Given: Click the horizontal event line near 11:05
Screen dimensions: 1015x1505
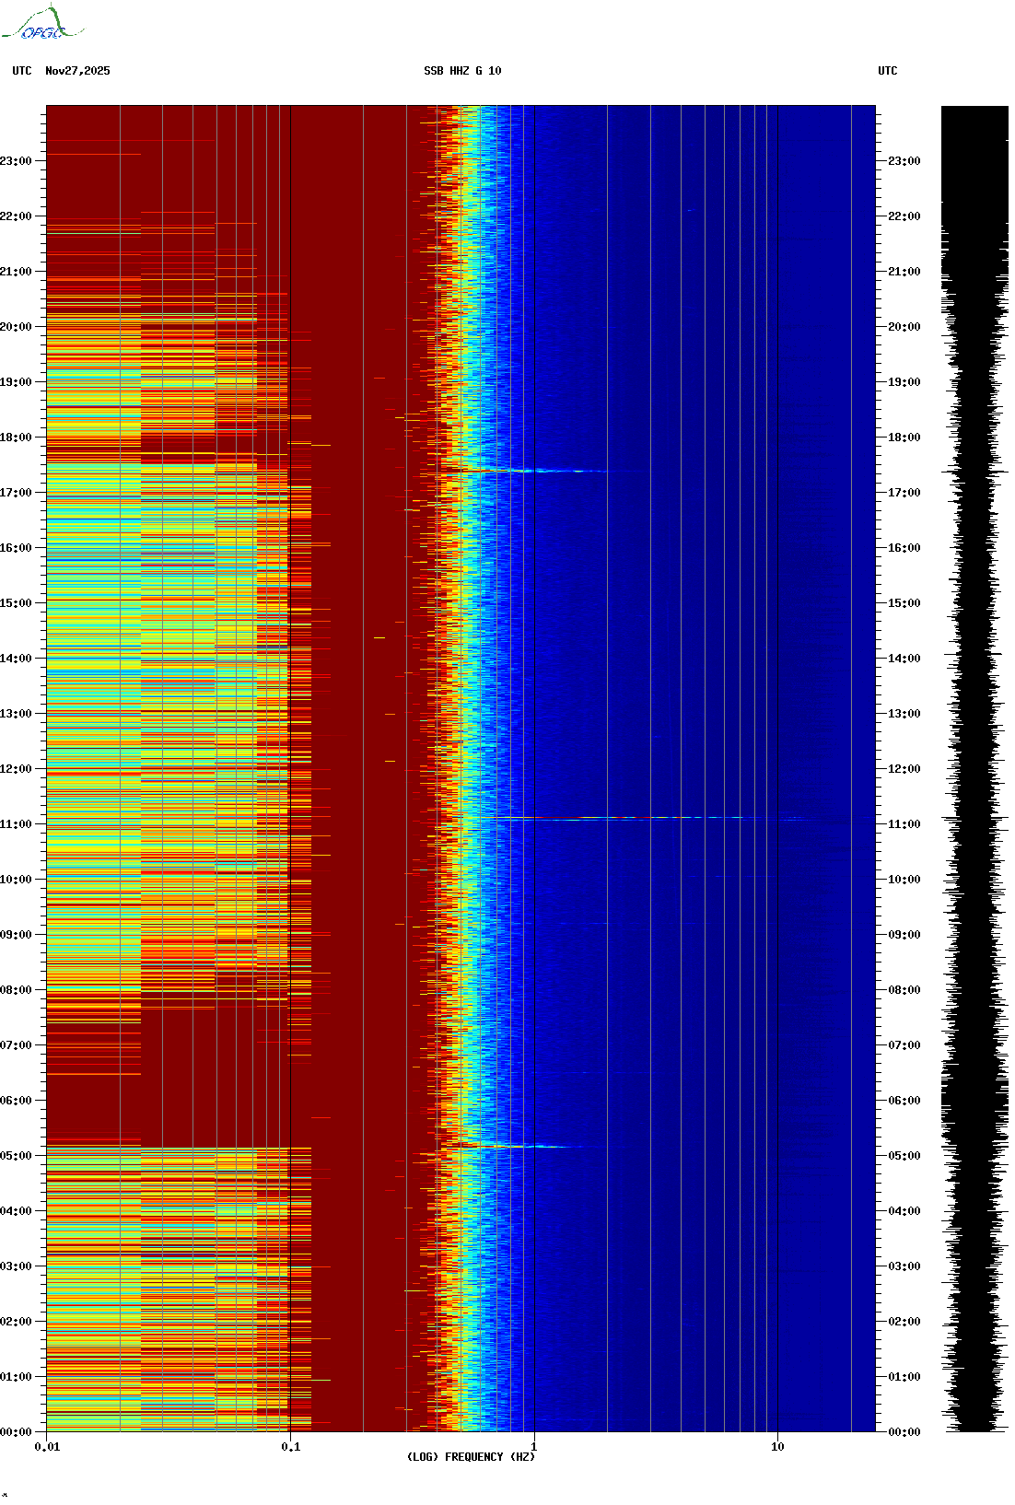Looking at the screenshot, I should tap(645, 818).
